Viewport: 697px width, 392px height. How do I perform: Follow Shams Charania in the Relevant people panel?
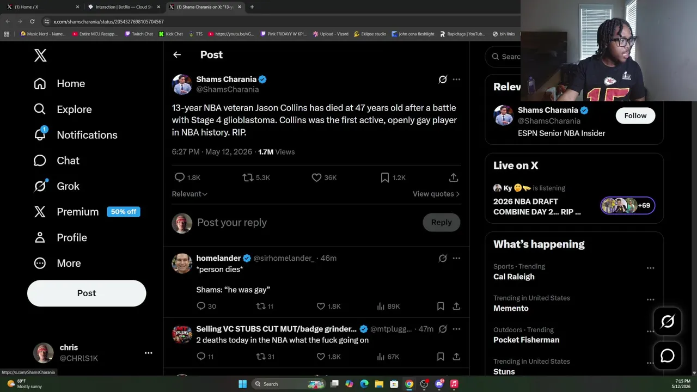point(635,115)
